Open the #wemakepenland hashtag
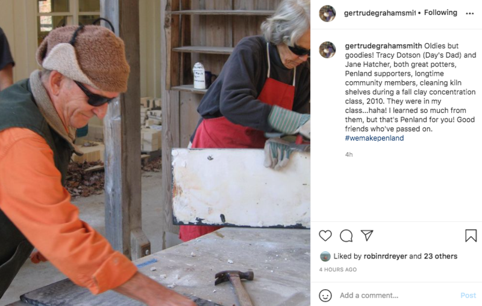 374,138
